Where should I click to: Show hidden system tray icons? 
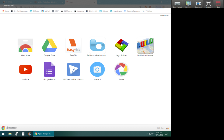(147, 134)
